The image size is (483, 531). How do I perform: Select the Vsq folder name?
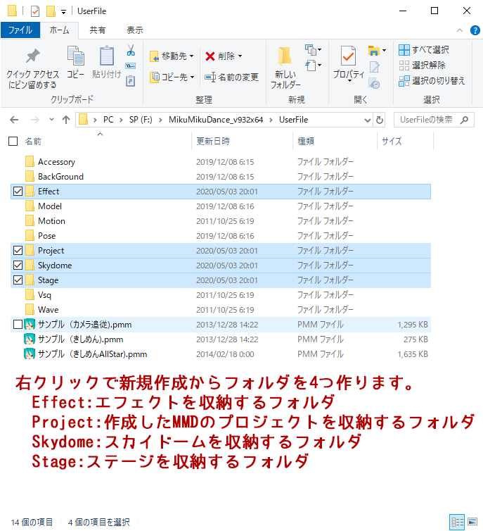44,295
